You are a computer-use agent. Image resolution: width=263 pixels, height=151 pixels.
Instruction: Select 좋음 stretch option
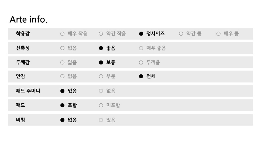101,48
